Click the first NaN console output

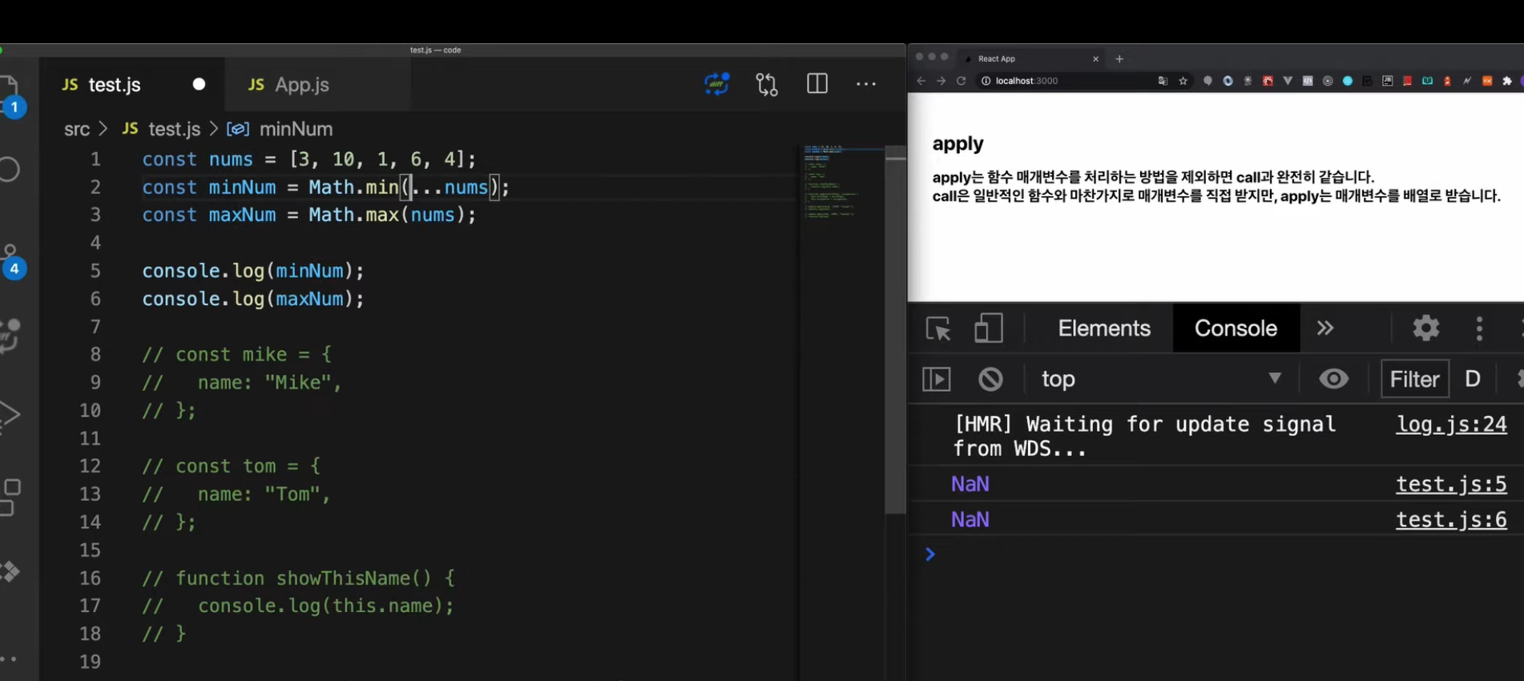970,485
